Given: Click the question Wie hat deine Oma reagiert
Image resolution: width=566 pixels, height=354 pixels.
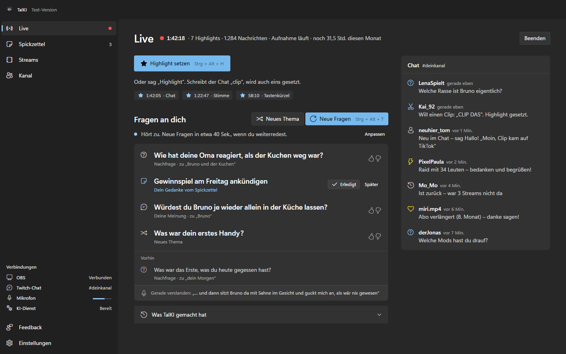Looking at the screenshot, I should tap(239, 155).
